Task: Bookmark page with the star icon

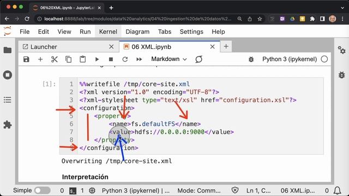Action: click(260, 19)
